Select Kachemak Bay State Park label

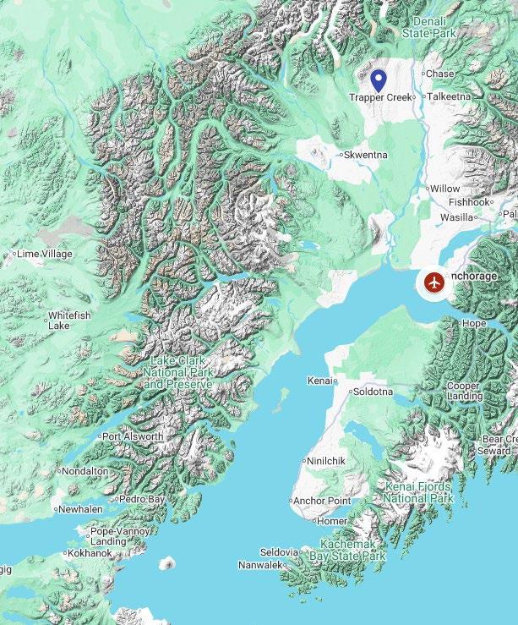(x=348, y=550)
